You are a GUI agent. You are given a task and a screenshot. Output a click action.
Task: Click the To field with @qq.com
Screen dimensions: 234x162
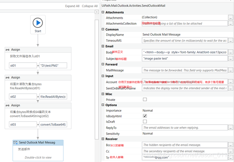[185, 157]
